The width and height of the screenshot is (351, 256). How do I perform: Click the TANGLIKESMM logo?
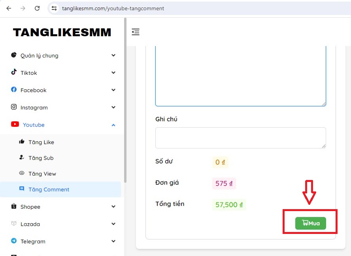point(62,32)
